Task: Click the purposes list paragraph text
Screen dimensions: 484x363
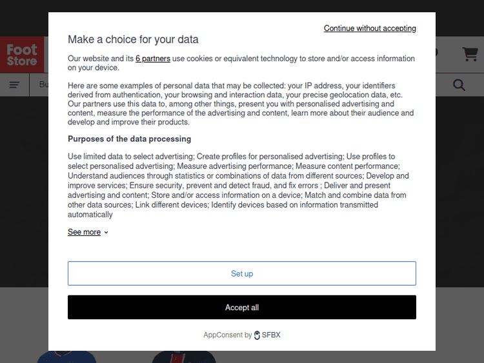Action: 239,185
